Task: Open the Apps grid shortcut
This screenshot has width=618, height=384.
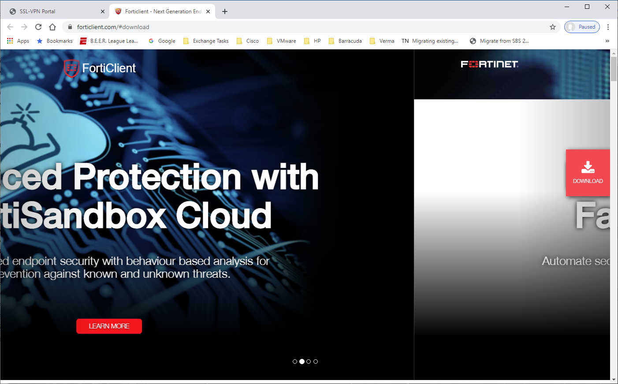Action: point(18,41)
